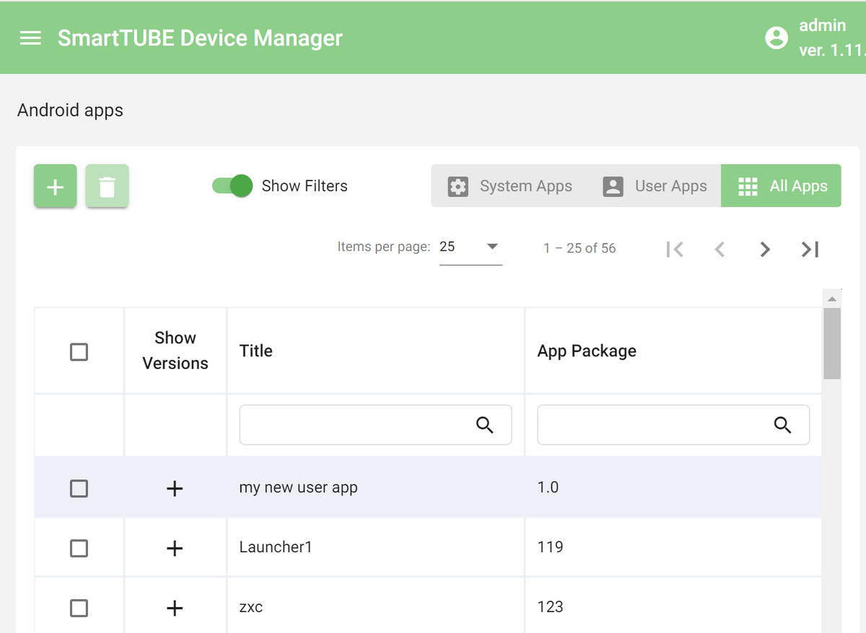Click the table's vertical scrollbar thumb
Viewport: 866px width, 633px height.
(832, 344)
